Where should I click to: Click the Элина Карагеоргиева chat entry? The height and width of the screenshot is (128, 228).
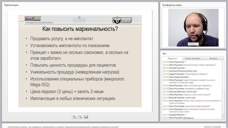click(x=176, y=77)
